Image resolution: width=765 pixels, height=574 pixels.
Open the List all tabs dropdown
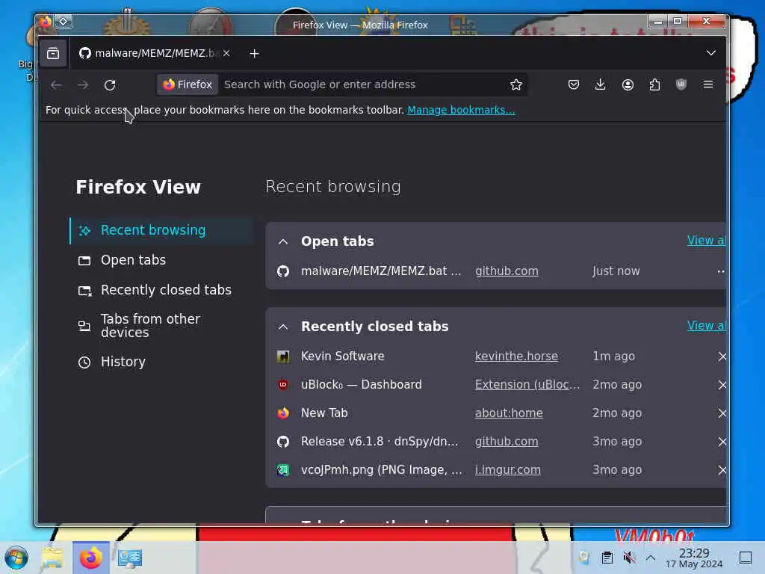711,53
